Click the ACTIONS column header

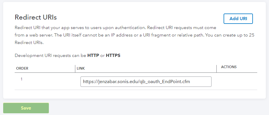point(228,67)
